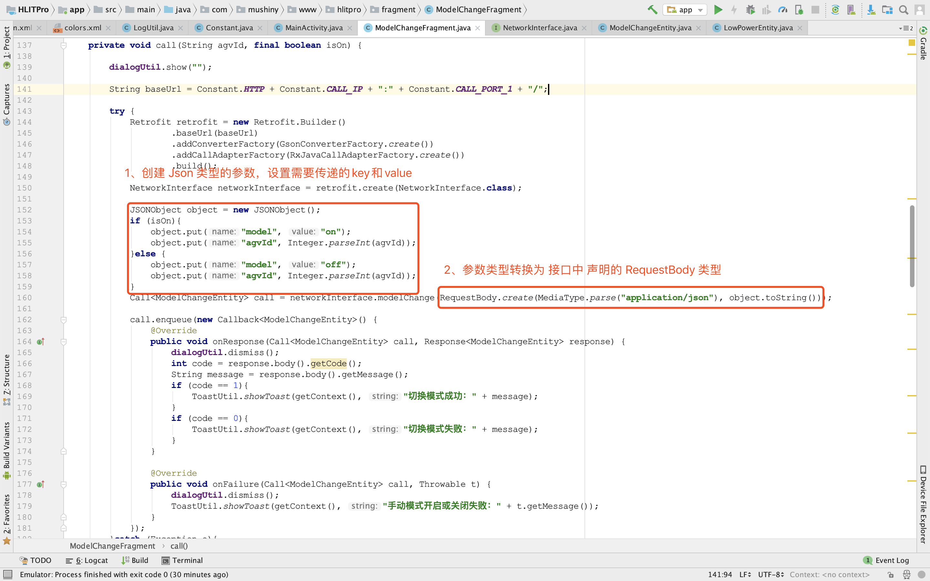Run the app with green play button
The width and height of the screenshot is (930, 581).
tap(718, 10)
